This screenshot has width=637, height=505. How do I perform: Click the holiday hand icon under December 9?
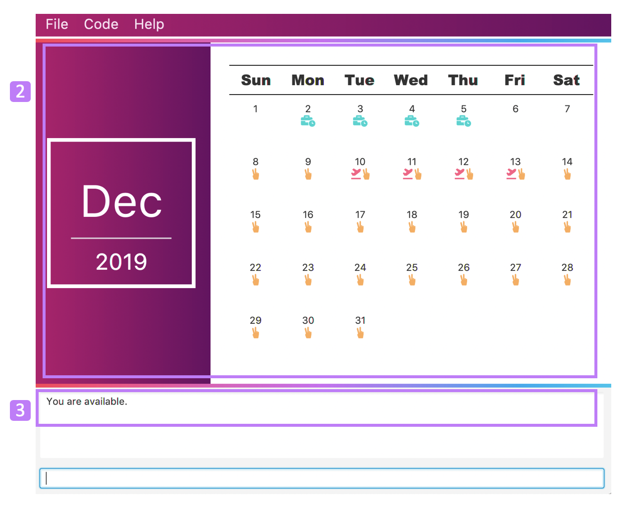308,174
